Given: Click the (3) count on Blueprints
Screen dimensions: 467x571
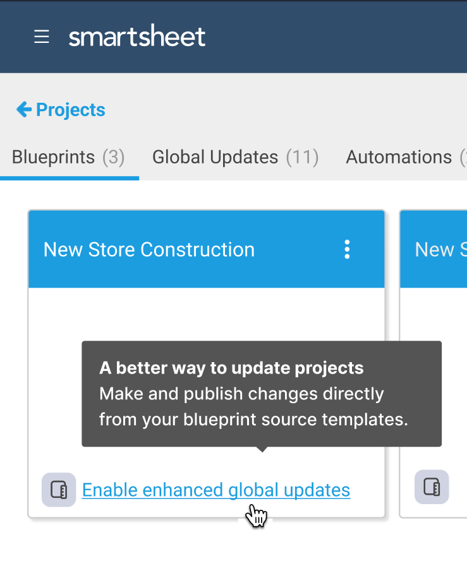Looking at the screenshot, I should (x=114, y=157).
